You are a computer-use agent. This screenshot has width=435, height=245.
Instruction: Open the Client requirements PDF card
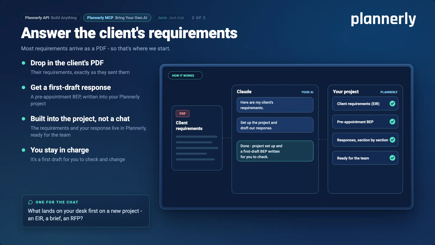click(197, 138)
